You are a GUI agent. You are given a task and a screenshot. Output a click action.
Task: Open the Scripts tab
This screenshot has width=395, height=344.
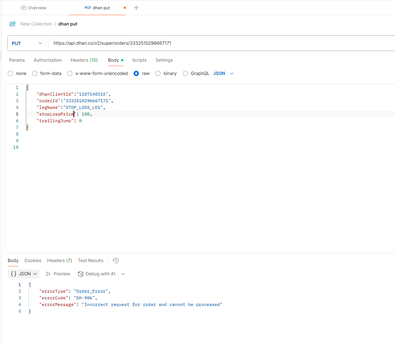click(139, 60)
